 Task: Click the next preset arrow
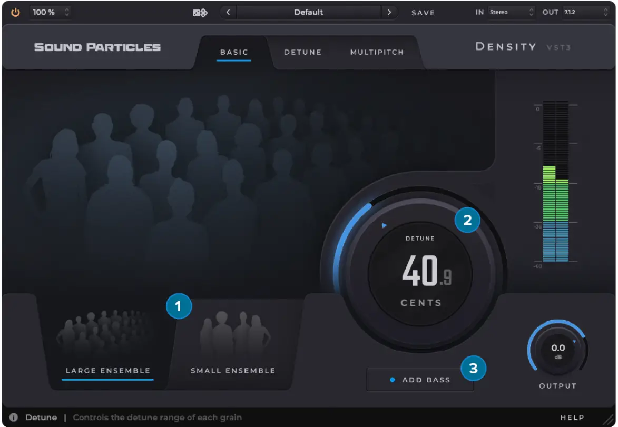coord(389,12)
